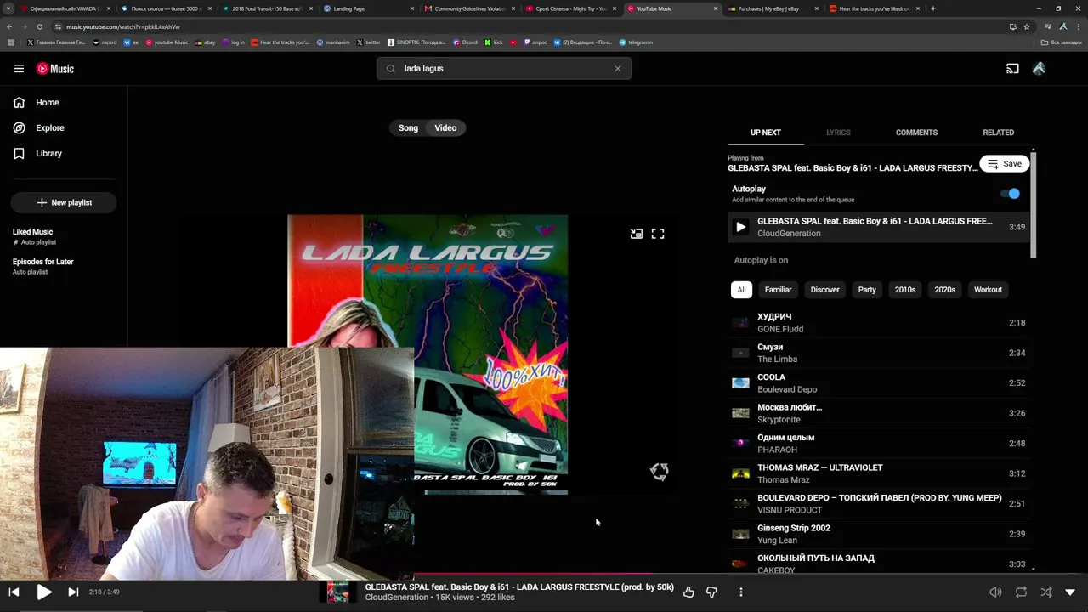Switch to Song mode
The image size is (1088, 612).
point(408,128)
